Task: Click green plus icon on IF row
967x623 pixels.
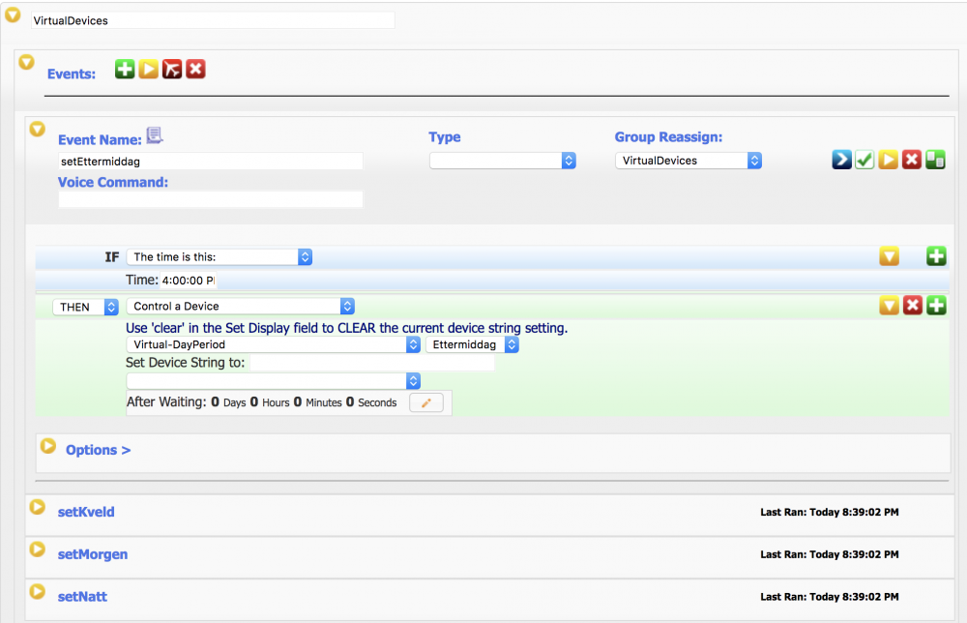Action: pos(936,256)
